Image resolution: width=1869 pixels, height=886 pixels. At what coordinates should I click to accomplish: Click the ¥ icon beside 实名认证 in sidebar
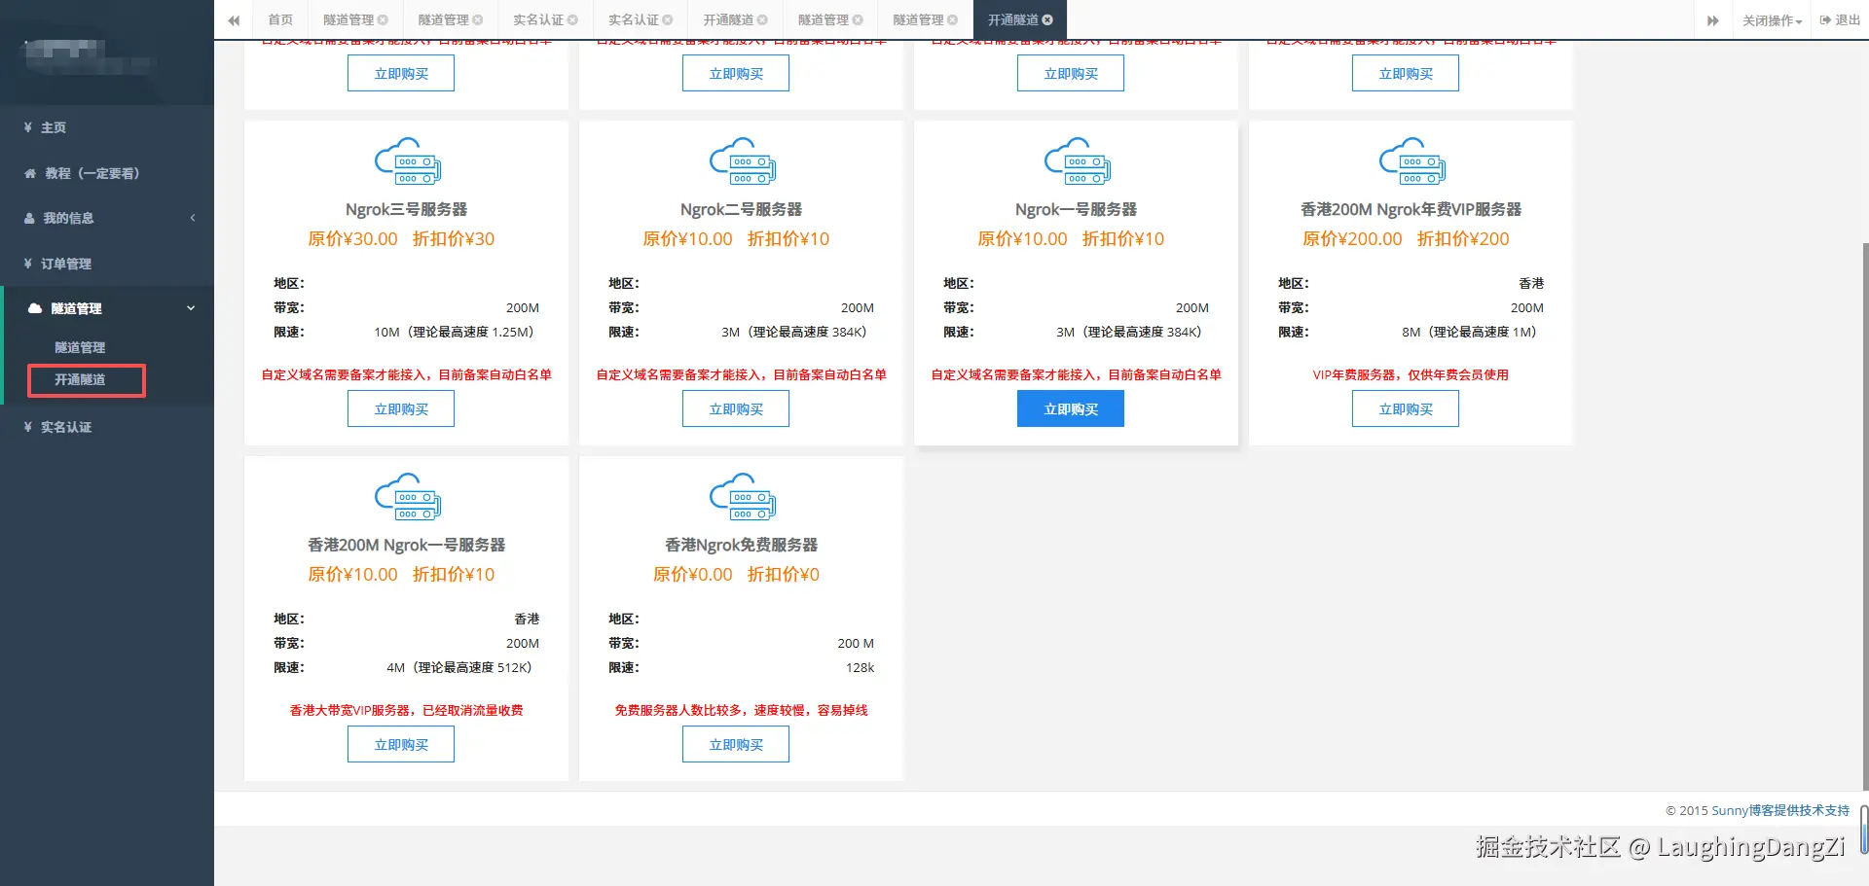tap(28, 427)
